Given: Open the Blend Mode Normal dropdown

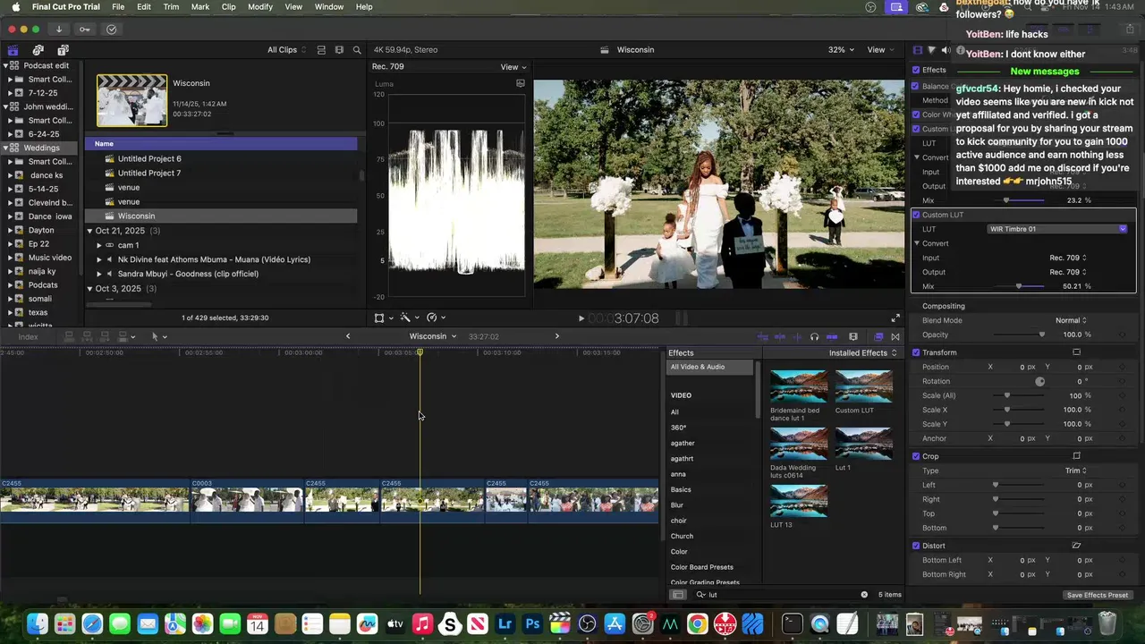Looking at the screenshot, I should click(1071, 320).
